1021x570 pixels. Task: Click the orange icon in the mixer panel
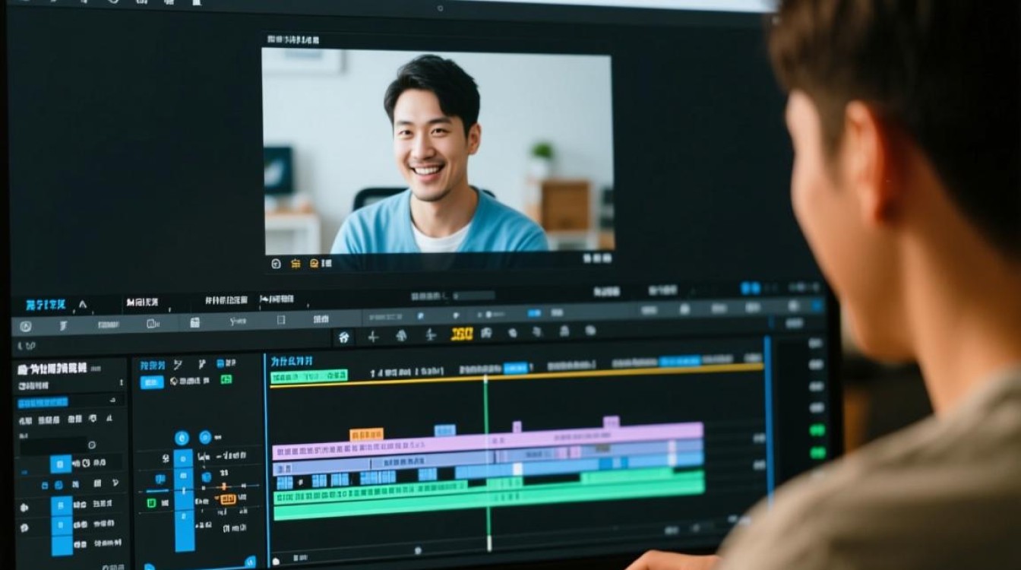pyautogui.click(x=226, y=499)
